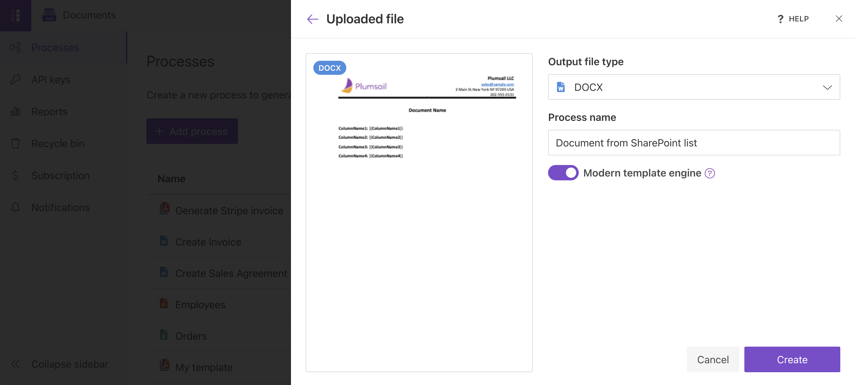Open the Employees process
Viewport: 855px width, 385px height.
point(200,304)
